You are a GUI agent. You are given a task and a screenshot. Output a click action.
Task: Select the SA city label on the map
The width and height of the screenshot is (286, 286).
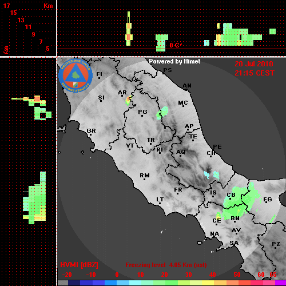click(234, 243)
